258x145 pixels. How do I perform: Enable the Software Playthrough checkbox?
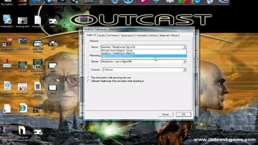89,81
